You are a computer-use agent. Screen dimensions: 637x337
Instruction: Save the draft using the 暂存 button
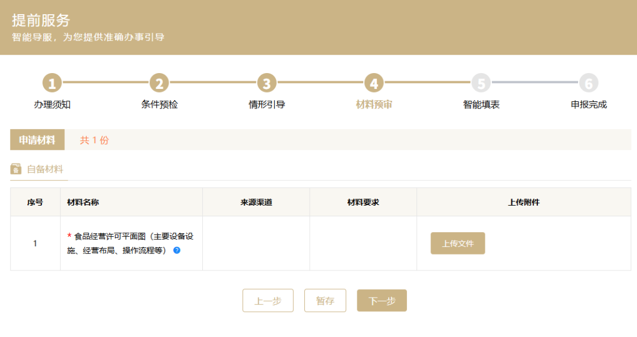pyautogui.click(x=325, y=300)
